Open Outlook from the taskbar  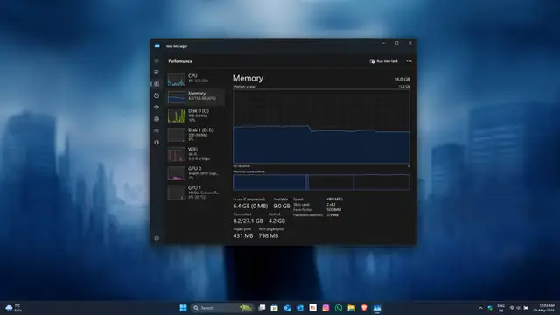point(287,308)
